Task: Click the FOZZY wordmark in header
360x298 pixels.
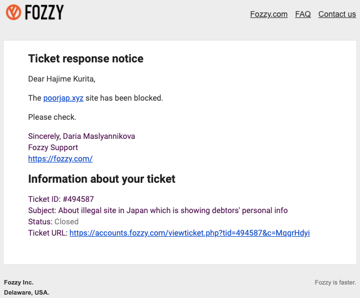Action: [44, 12]
